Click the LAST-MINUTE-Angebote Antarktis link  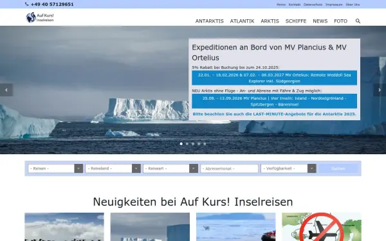[274, 114]
